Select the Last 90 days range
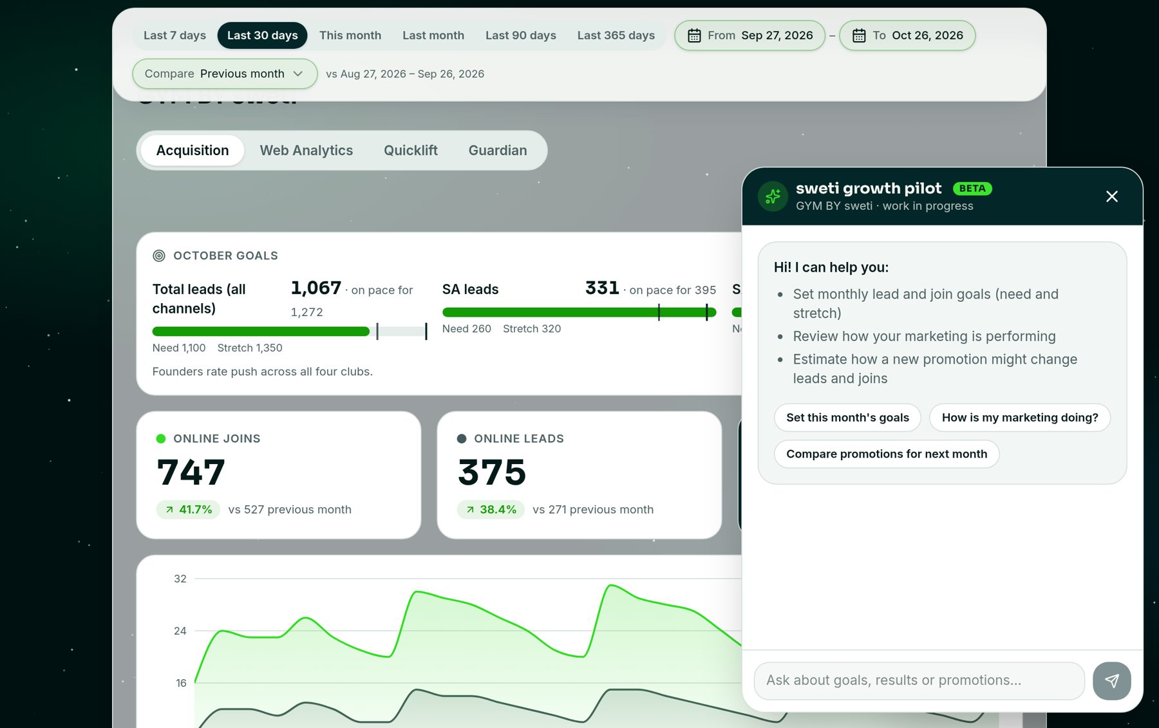The width and height of the screenshot is (1159, 728). pos(520,35)
